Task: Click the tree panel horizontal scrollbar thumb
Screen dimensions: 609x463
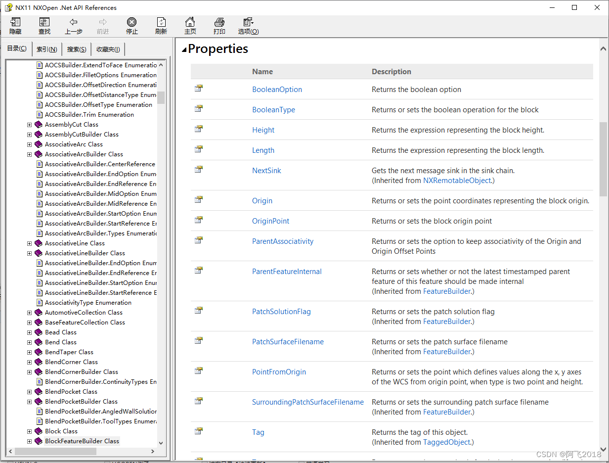Action: (x=56, y=451)
